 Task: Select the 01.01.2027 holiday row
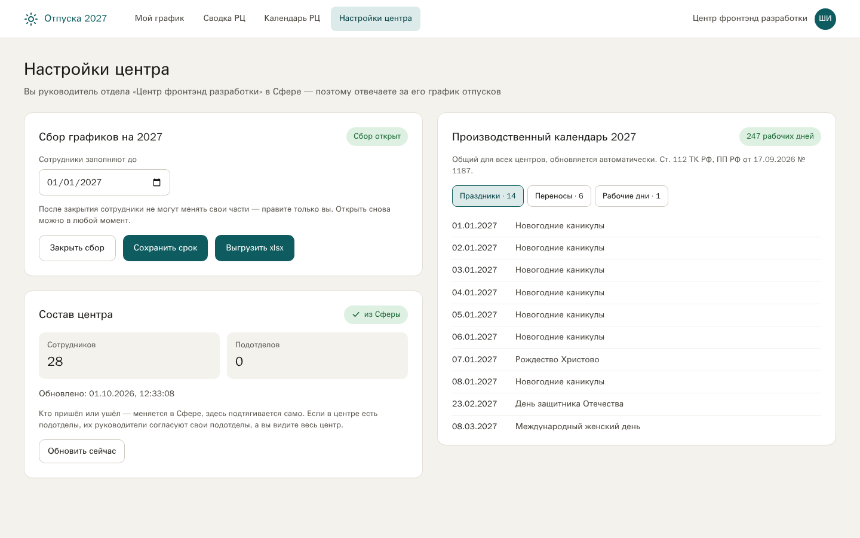(637, 226)
